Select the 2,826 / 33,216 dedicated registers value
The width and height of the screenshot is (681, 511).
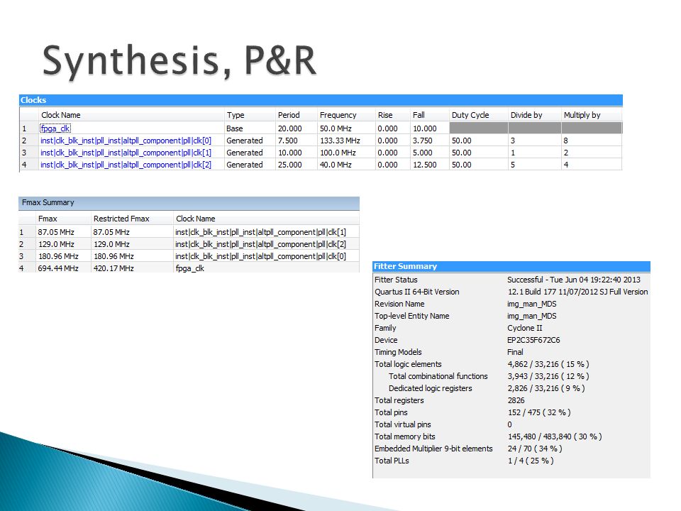click(x=546, y=389)
